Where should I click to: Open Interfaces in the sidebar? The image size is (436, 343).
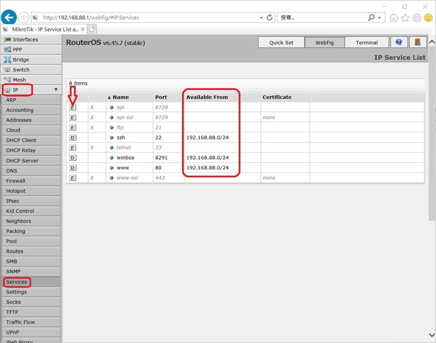(x=31, y=39)
